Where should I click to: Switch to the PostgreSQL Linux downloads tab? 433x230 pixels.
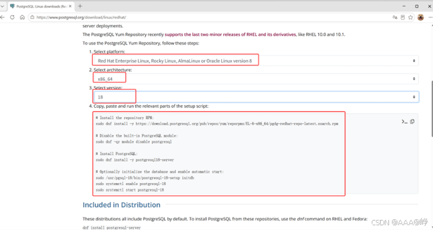[x=41, y=6]
